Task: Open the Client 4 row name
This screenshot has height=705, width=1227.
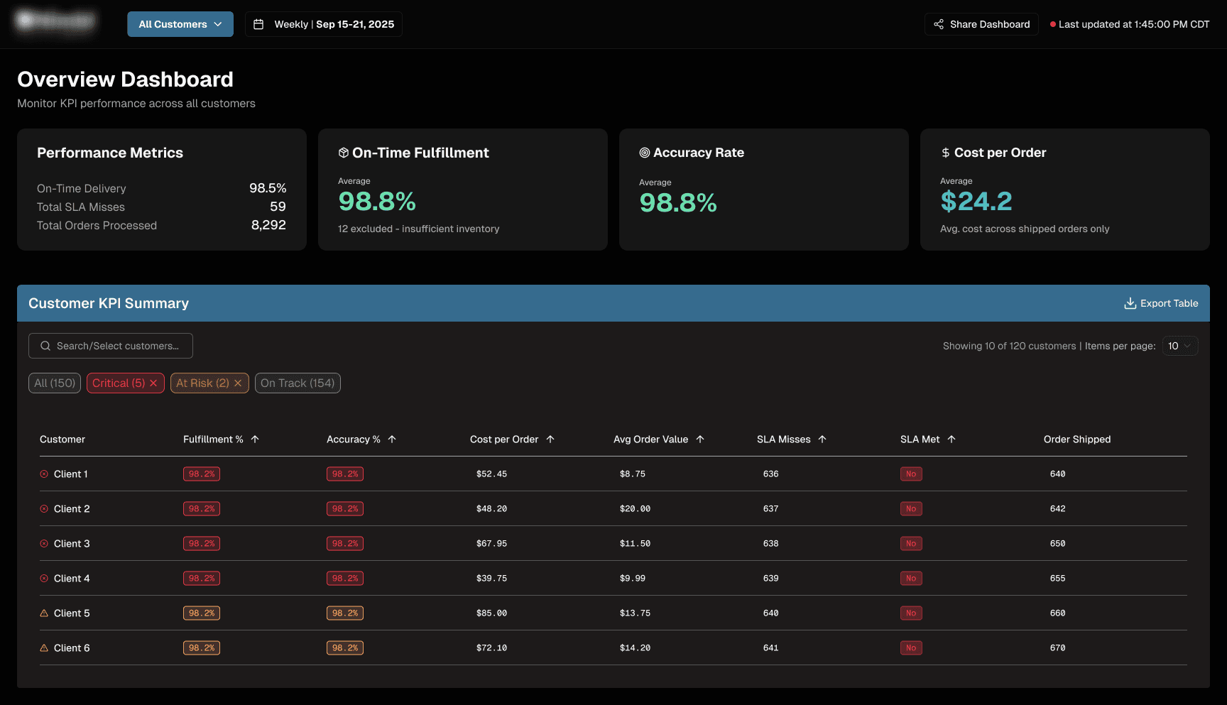Action: point(72,579)
